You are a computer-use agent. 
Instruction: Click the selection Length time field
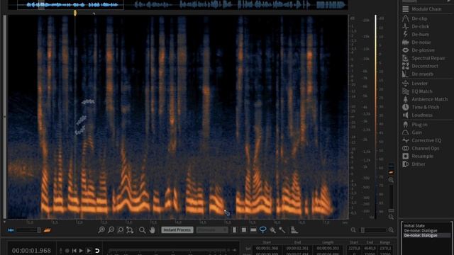coord(327,249)
